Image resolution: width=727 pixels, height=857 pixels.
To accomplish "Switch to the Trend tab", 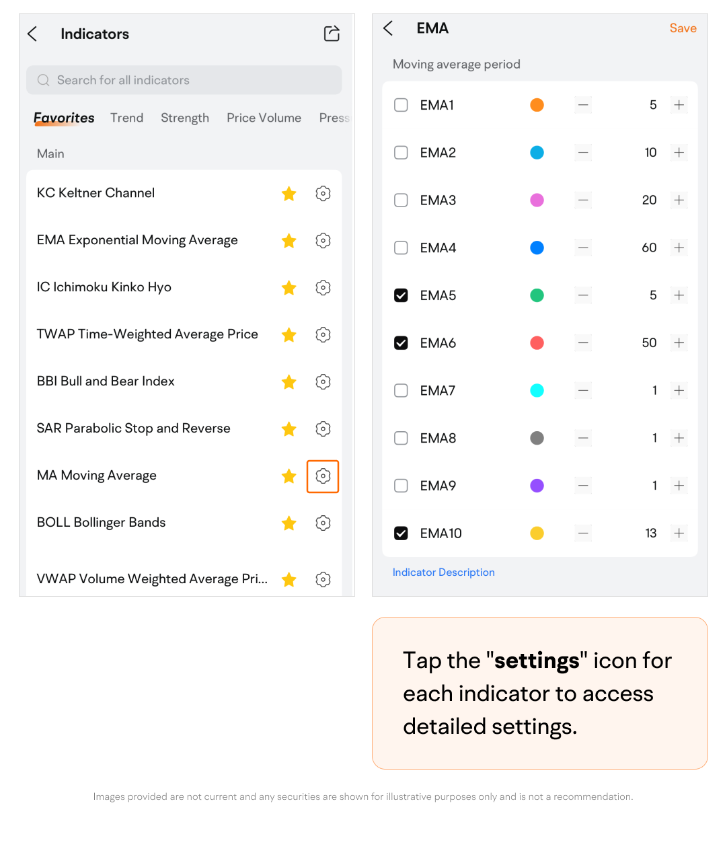I will [126, 118].
